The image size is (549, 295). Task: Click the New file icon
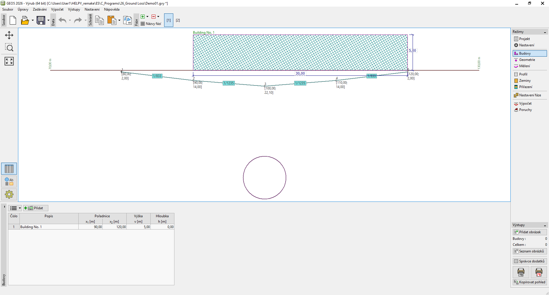click(x=13, y=20)
